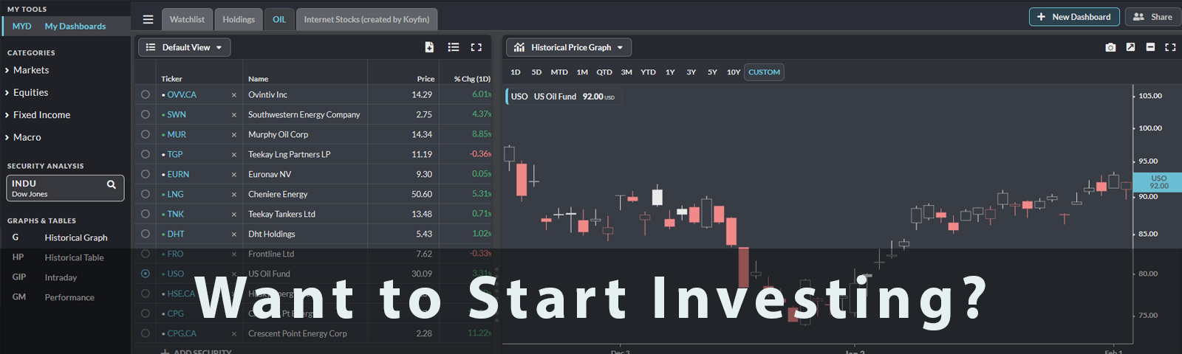Click the people icon on Share button
Image resolution: width=1182 pixels, height=354 pixels.
point(1138,17)
